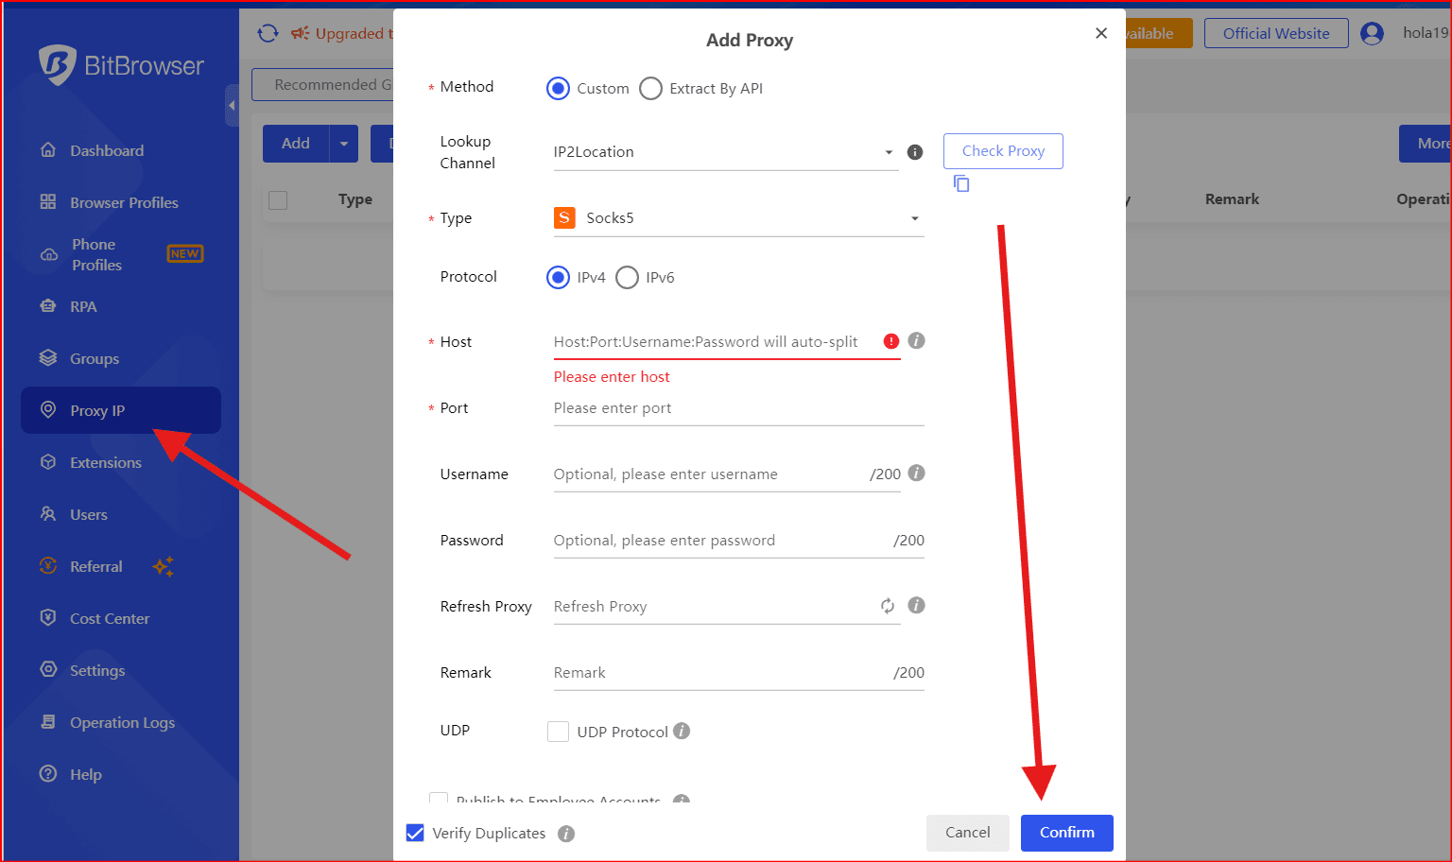
Task: Click the Check Proxy button
Action: [1003, 151]
